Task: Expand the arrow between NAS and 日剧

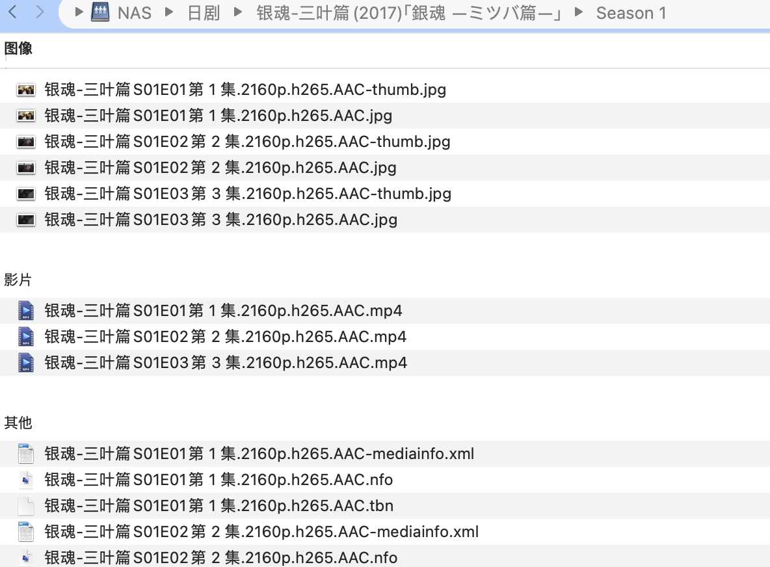Action: pyautogui.click(x=169, y=12)
